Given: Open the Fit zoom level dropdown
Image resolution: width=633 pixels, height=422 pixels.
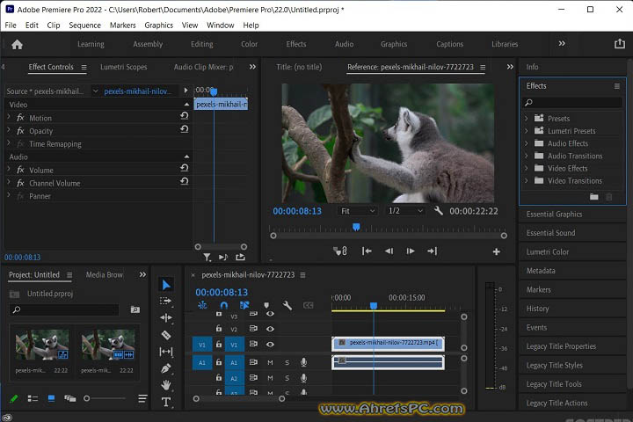Looking at the screenshot, I should click(358, 211).
